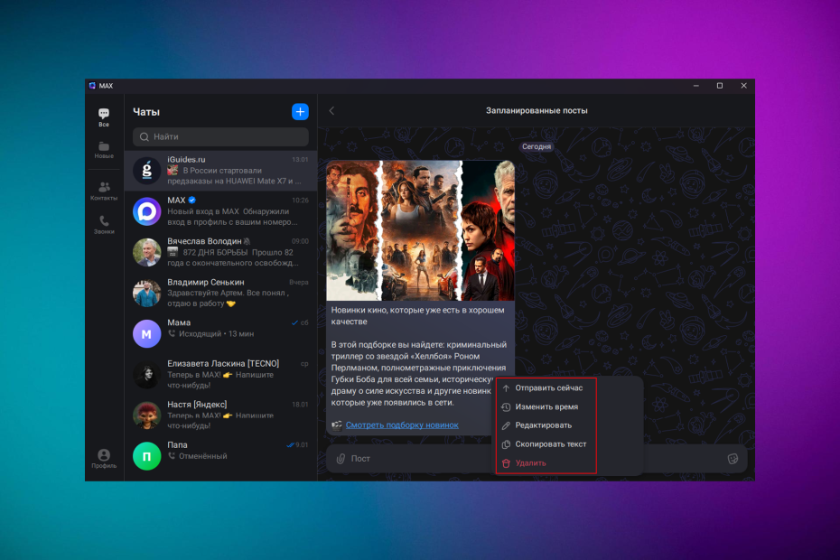
Task: Open the movie collage image in post
Action: pyautogui.click(x=421, y=230)
